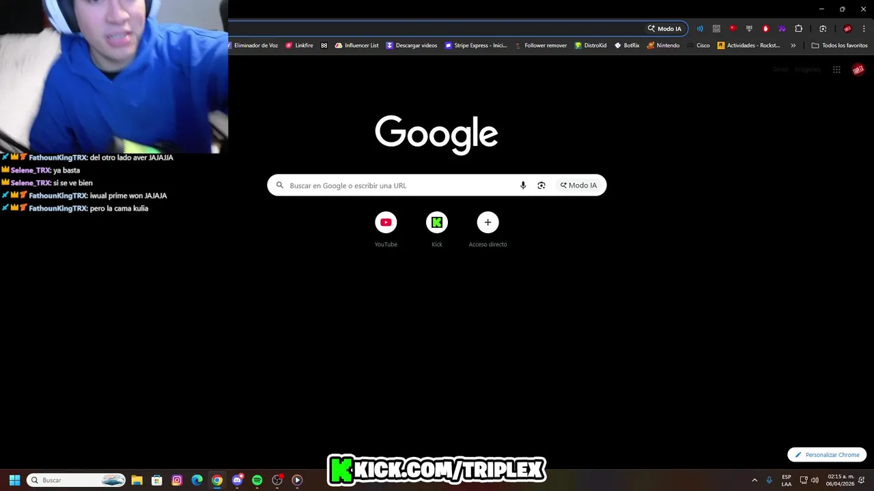Screen dimensions: 874x491
Task: Click the chat message 'si se ve bien'
Action: 73,183
